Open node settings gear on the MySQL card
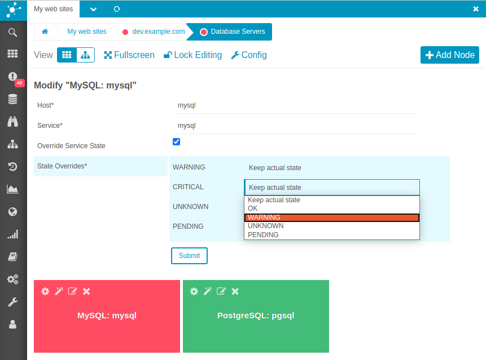 [45, 291]
